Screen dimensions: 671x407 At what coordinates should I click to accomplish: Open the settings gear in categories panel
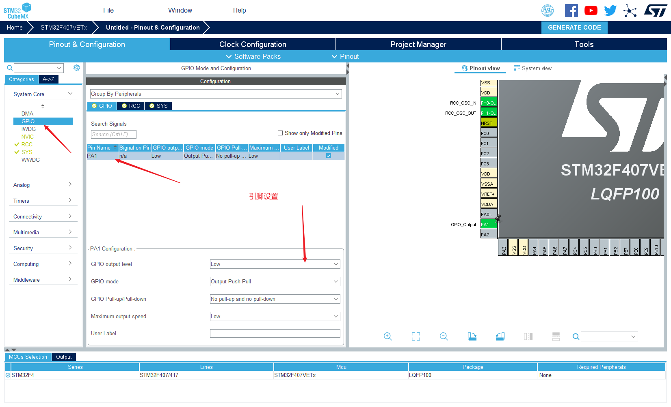77,68
